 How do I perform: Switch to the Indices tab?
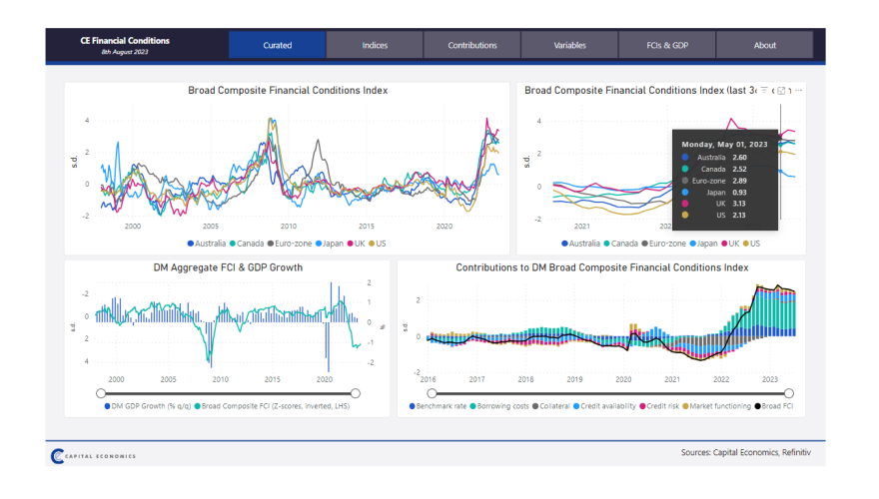click(375, 45)
